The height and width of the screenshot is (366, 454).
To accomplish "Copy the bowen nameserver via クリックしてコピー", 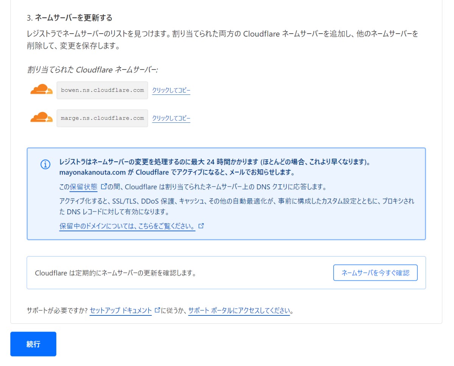I will (x=171, y=91).
